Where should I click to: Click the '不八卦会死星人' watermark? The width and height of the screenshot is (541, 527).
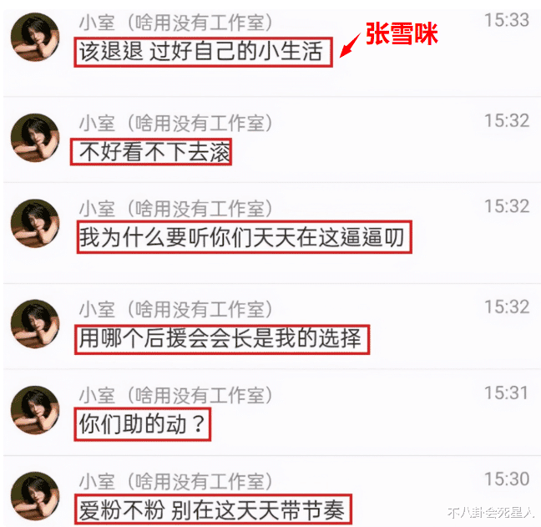point(491,513)
